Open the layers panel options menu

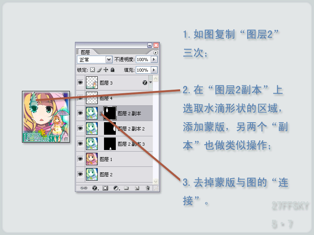(155, 52)
